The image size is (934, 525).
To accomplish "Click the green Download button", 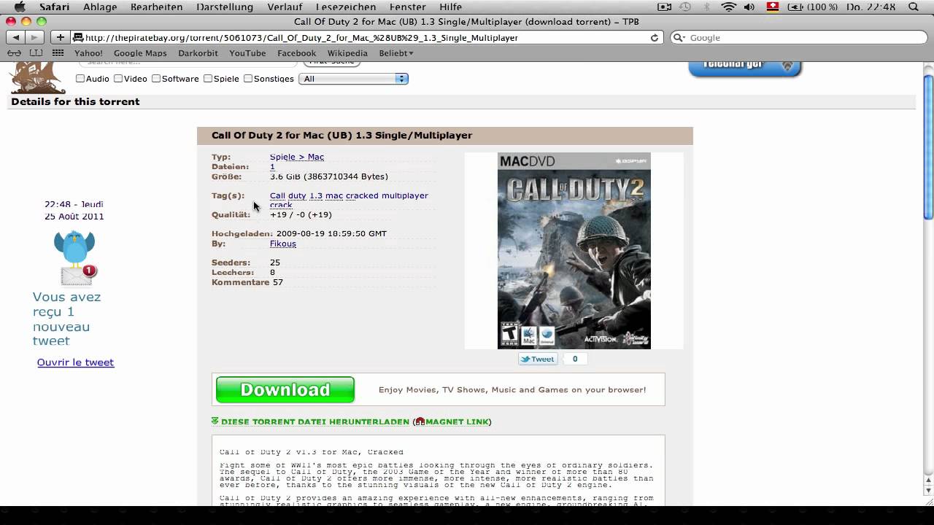I will (x=285, y=389).
